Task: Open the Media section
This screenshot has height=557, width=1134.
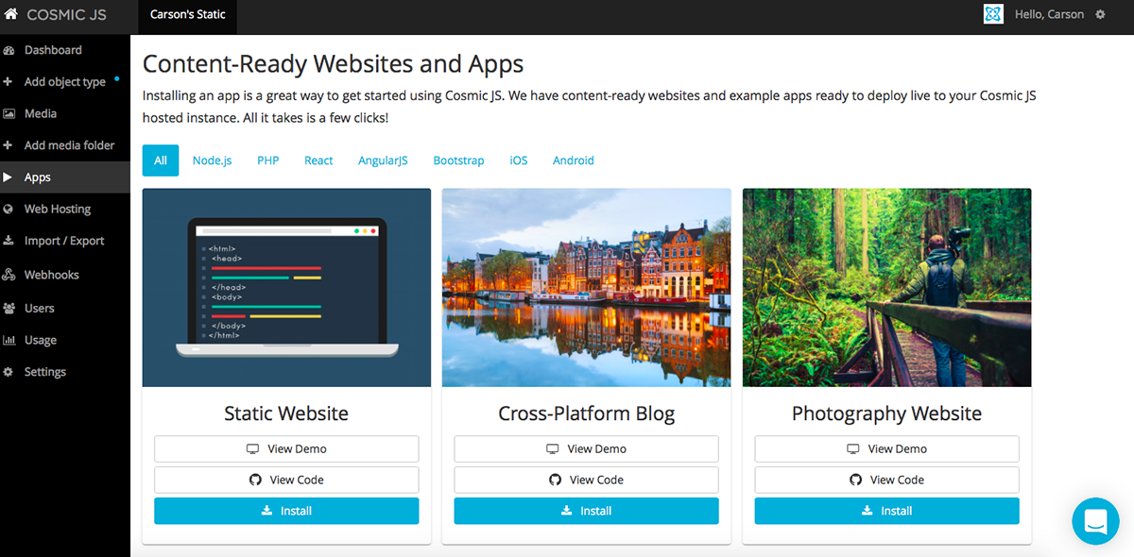Action: coord(43,113)
